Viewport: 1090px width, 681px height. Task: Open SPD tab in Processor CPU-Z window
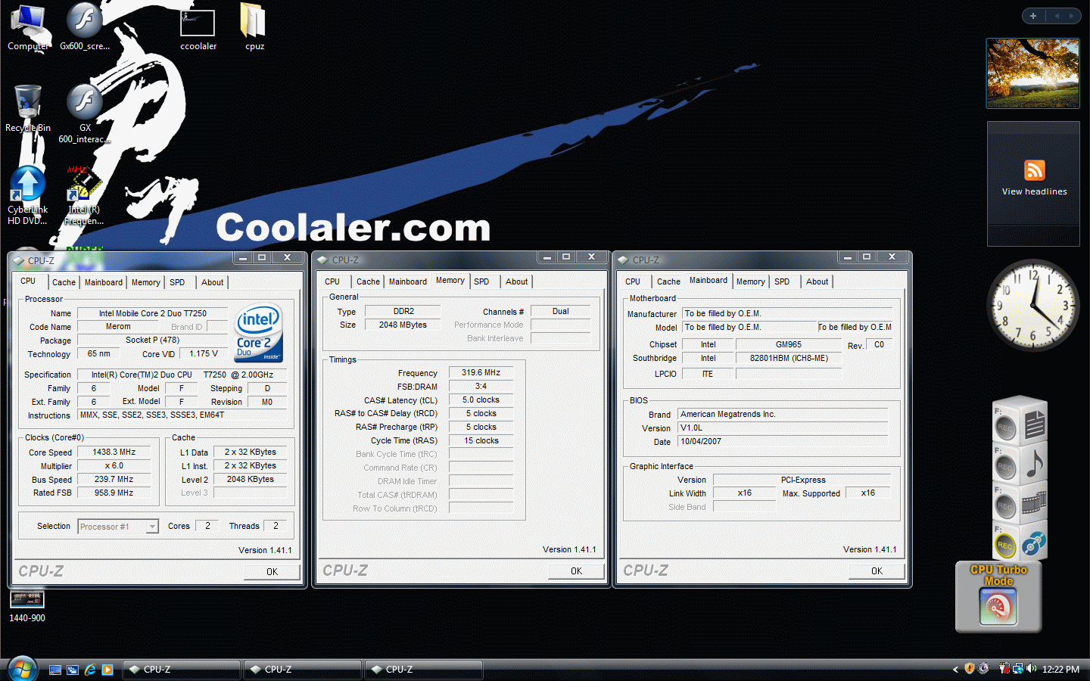coord(177,282)
